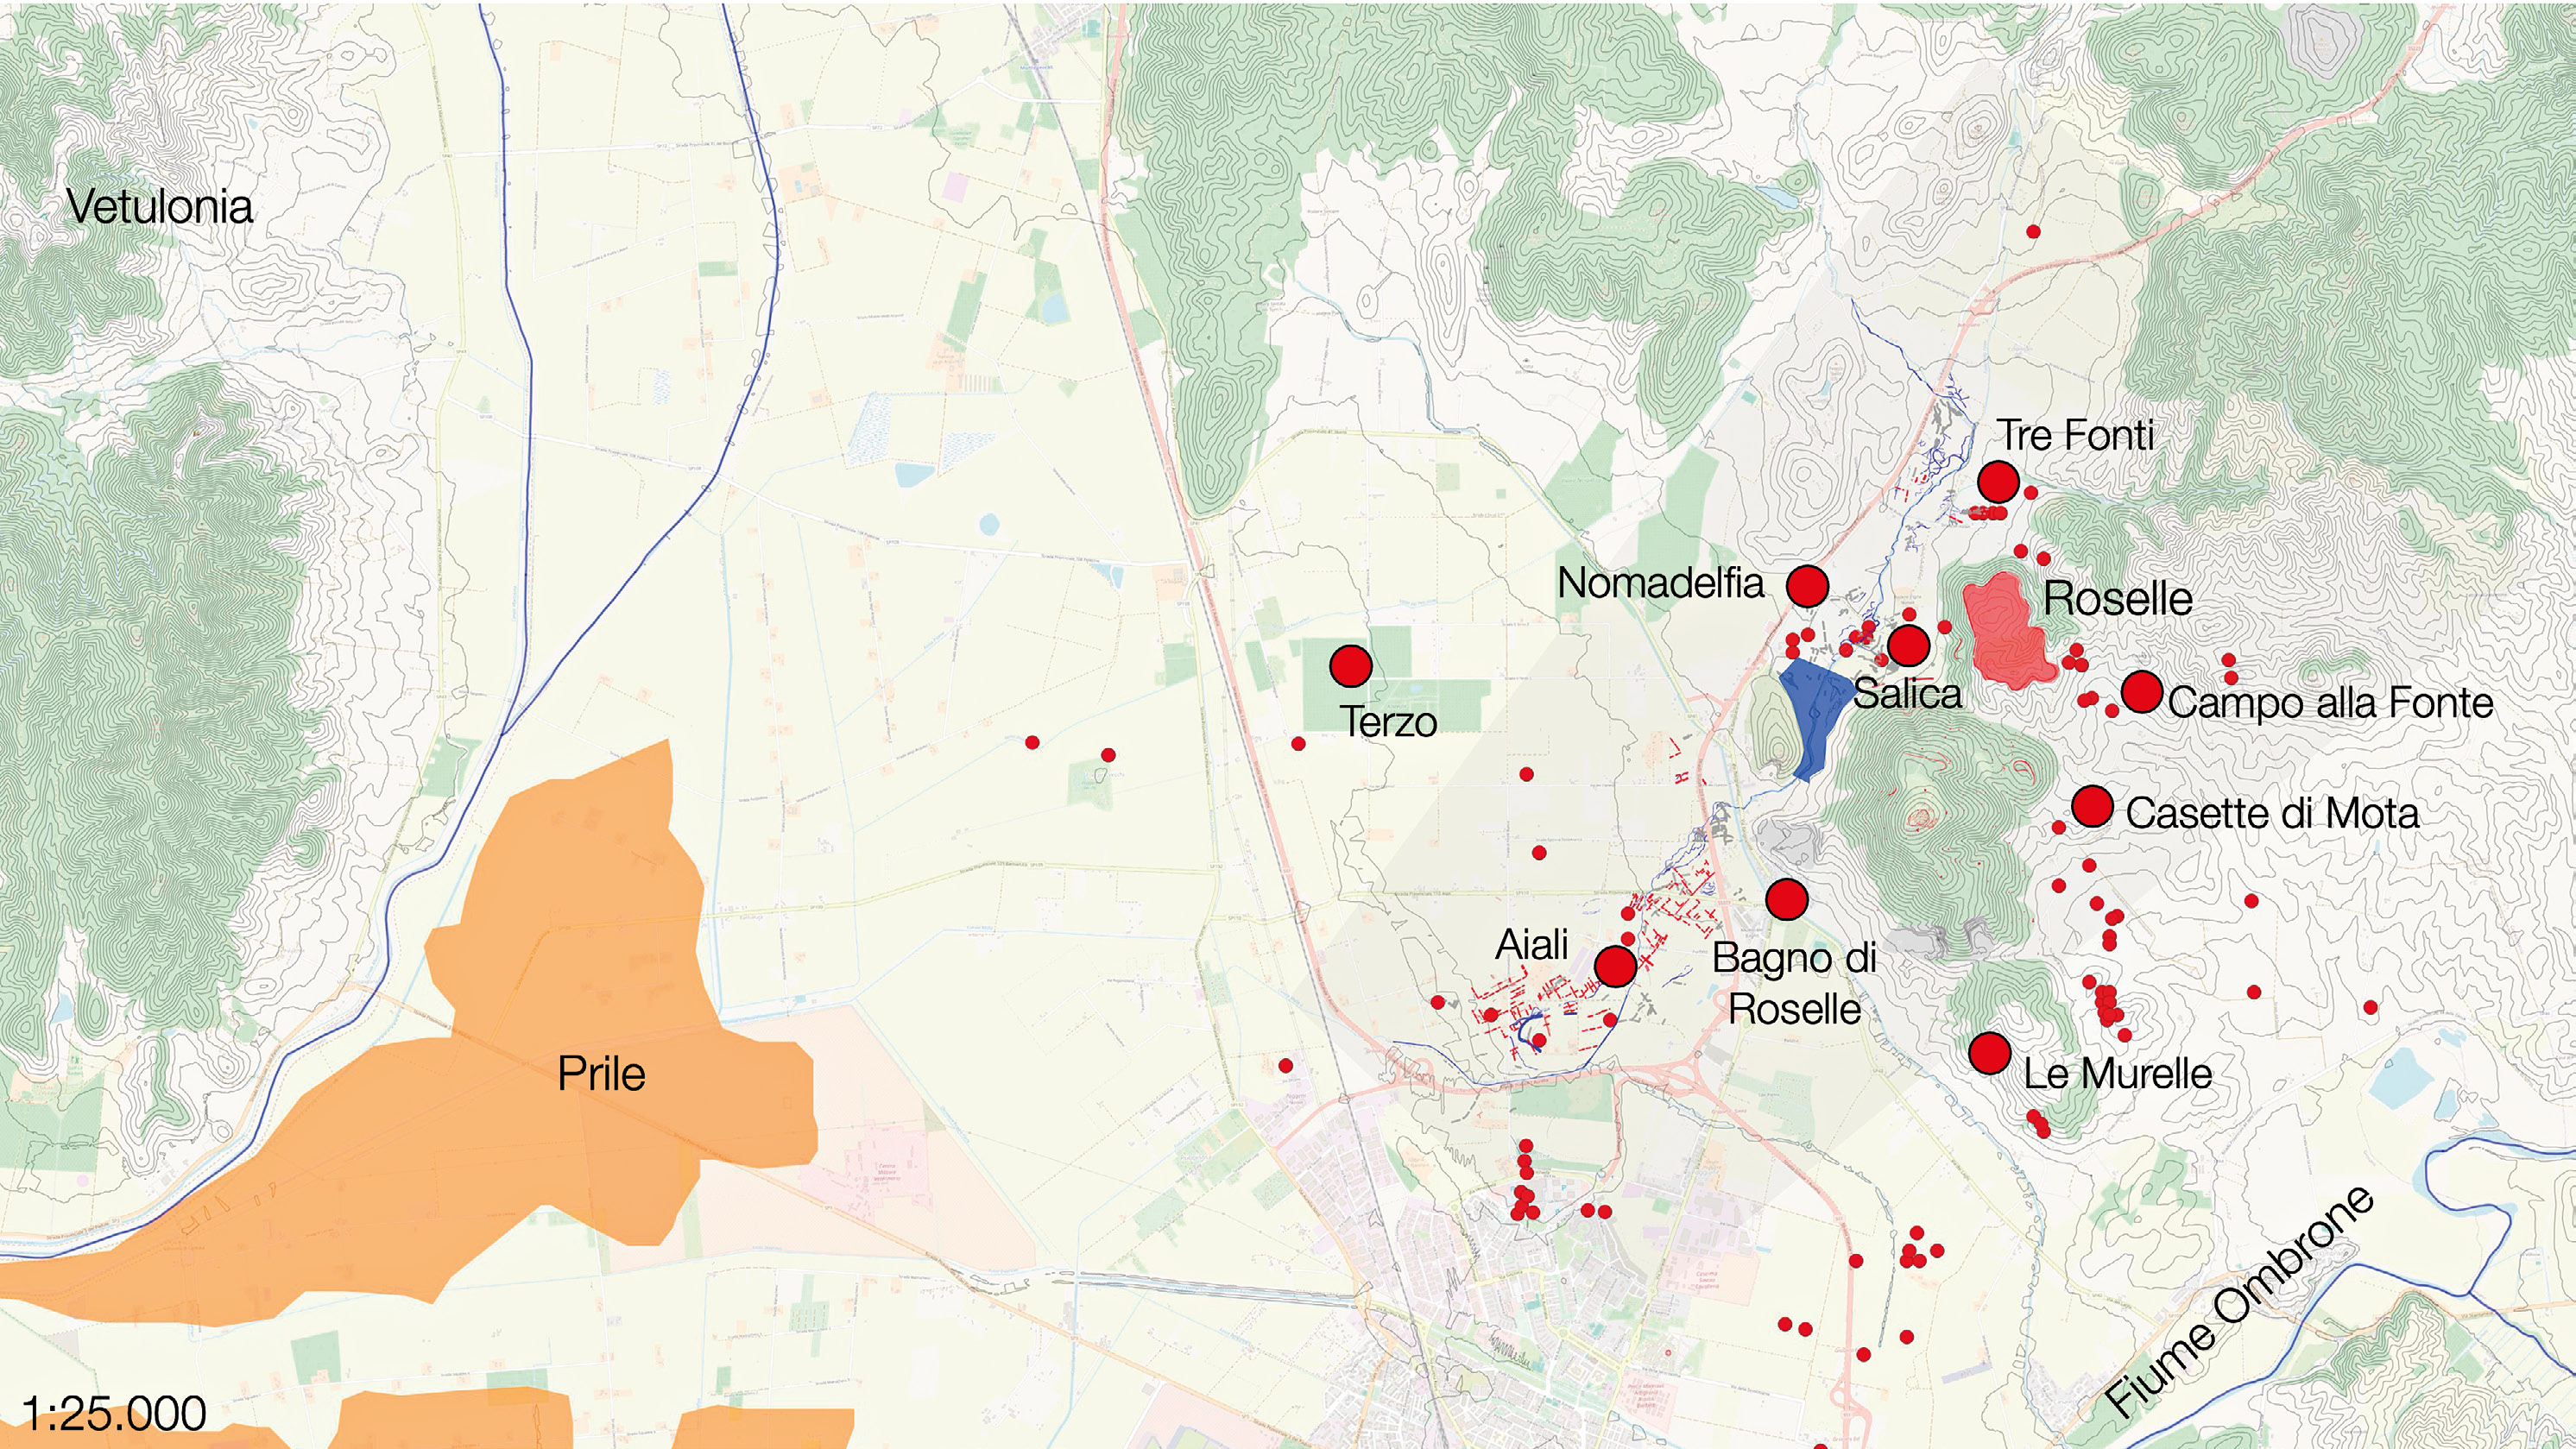
Task: Click the Roselle place name label
Action: [2118, 598]
